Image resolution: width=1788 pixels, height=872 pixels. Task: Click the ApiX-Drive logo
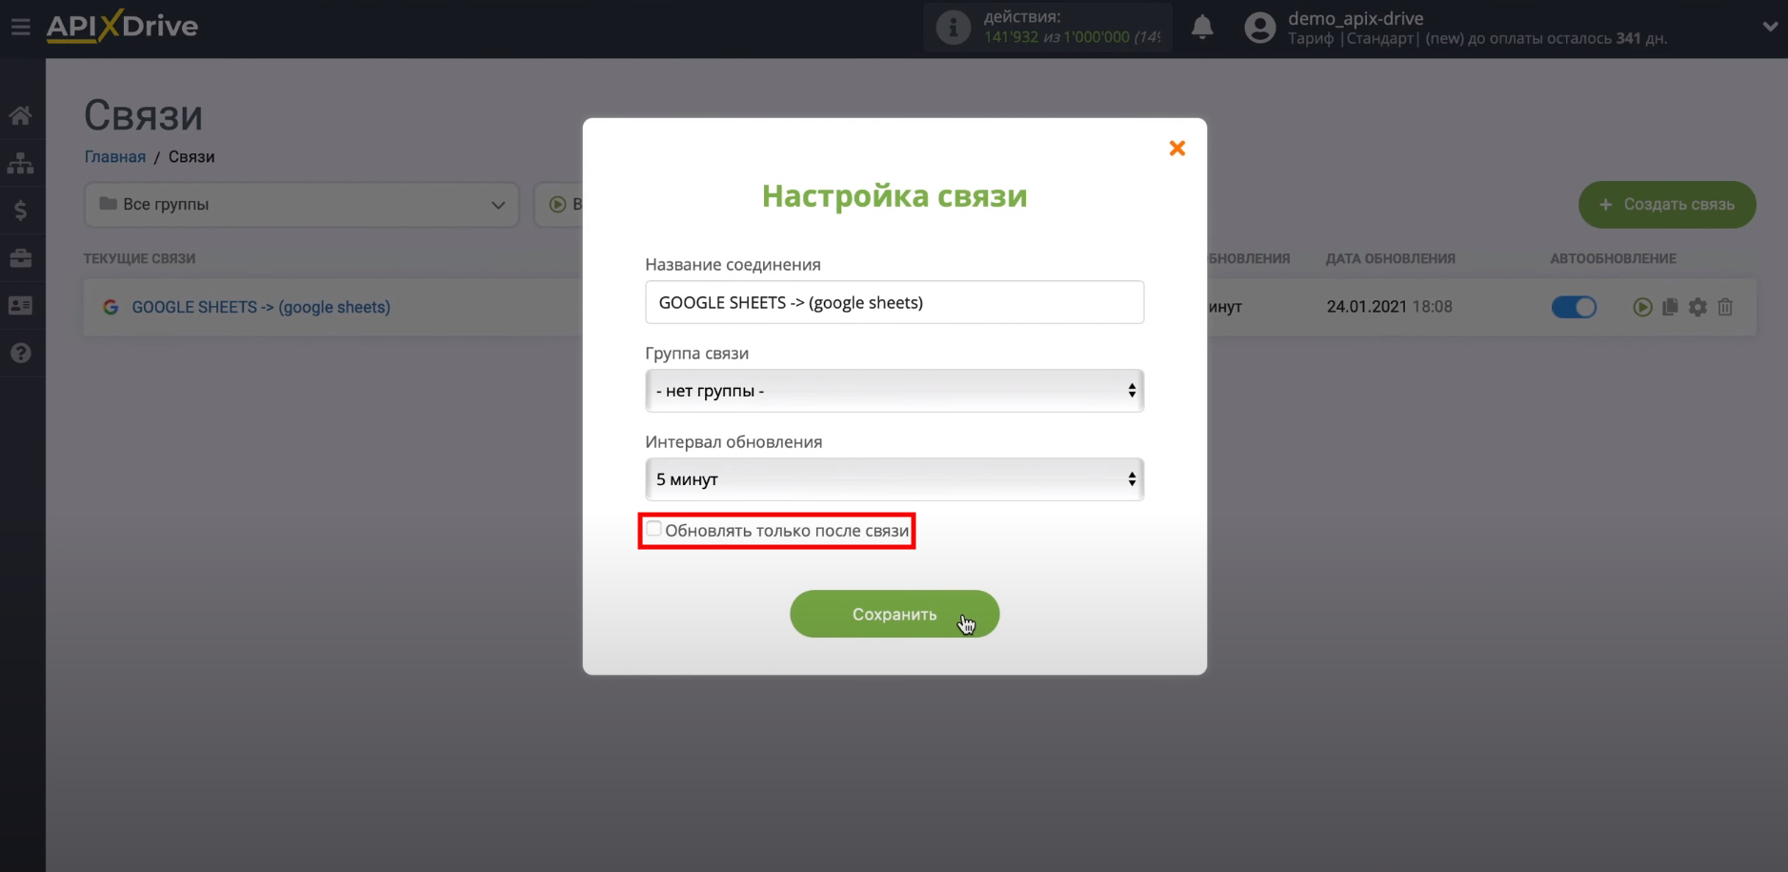122,26
